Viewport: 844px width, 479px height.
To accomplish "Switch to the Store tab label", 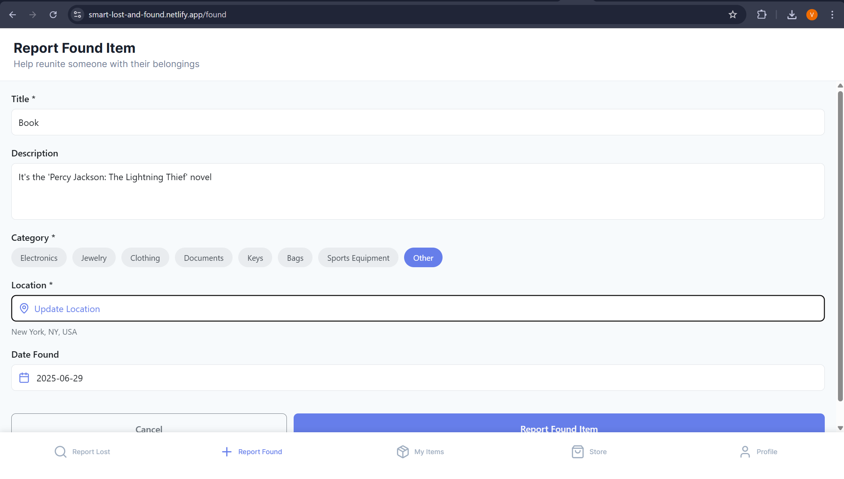I will click(x=598, y=451).
